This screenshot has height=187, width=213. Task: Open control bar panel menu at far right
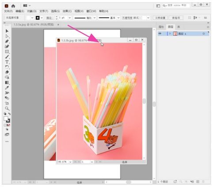point(205,18)
